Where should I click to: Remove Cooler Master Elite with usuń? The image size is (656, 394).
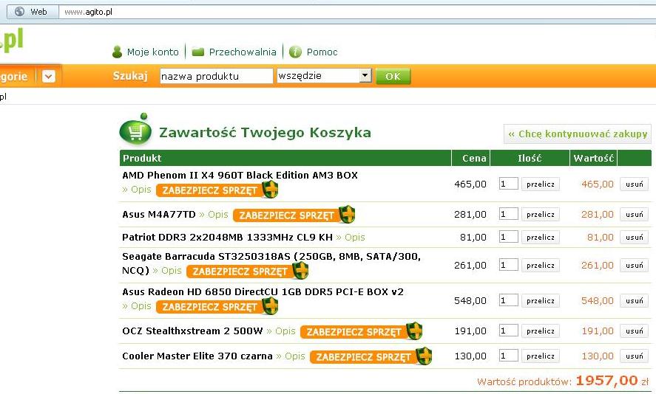click(x=635, y=356)
